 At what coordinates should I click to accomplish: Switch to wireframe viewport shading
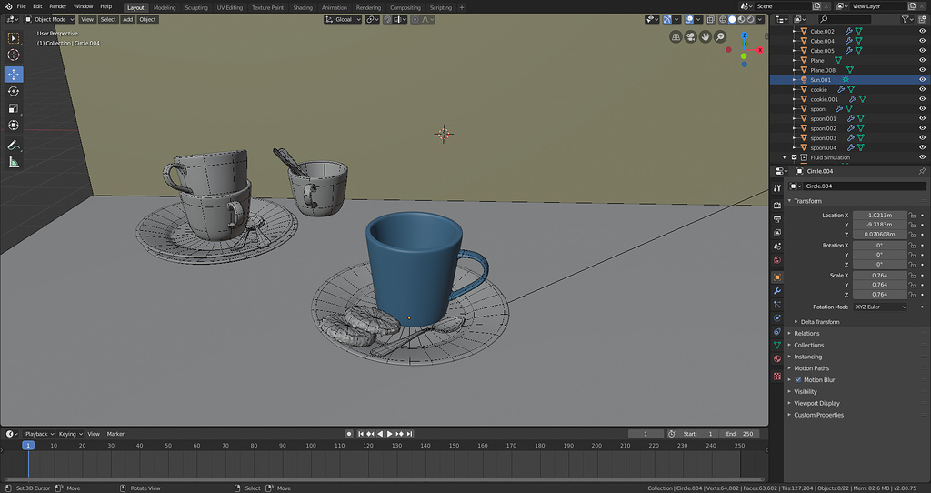click(x=723, y=20)
